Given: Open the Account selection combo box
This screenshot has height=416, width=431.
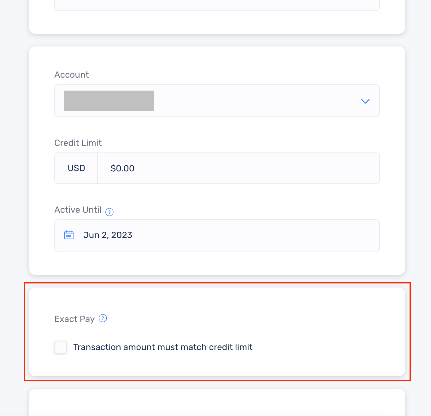Looking at the screenshot, I should click(217, 101).
